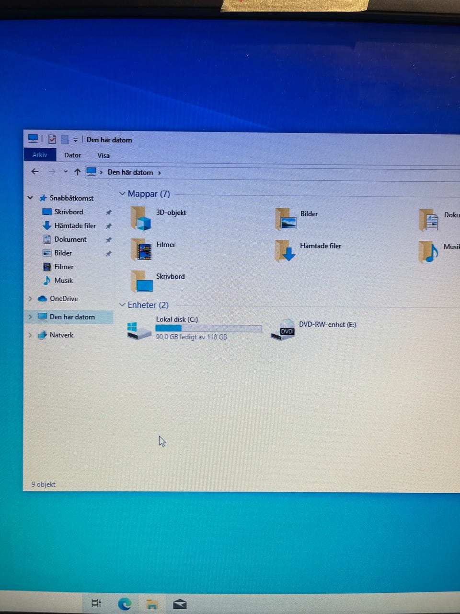Select the Lokal disk (C:) drive

tap(139, 329)
